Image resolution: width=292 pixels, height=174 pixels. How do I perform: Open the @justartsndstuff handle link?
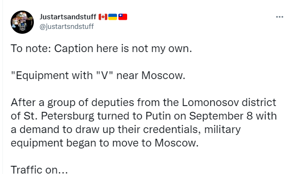click(67, 27)
